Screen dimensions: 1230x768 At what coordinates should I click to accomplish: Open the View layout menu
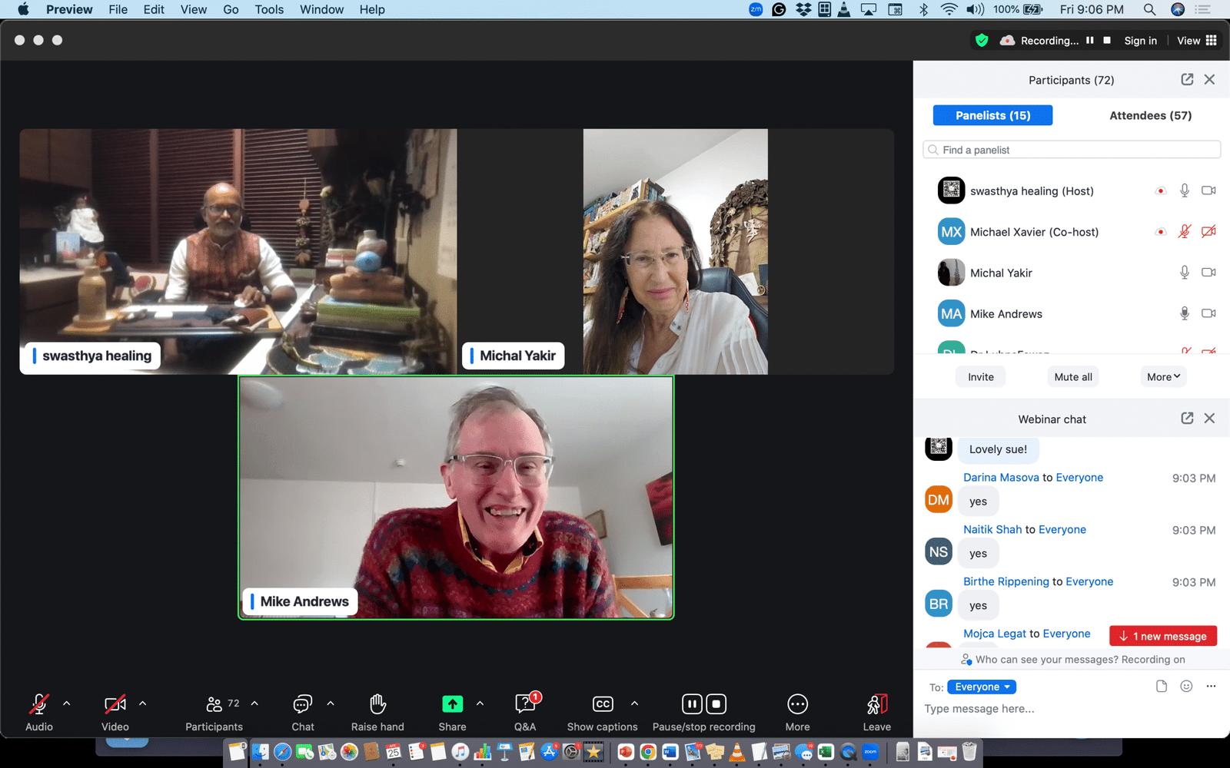coord(1197,41)
